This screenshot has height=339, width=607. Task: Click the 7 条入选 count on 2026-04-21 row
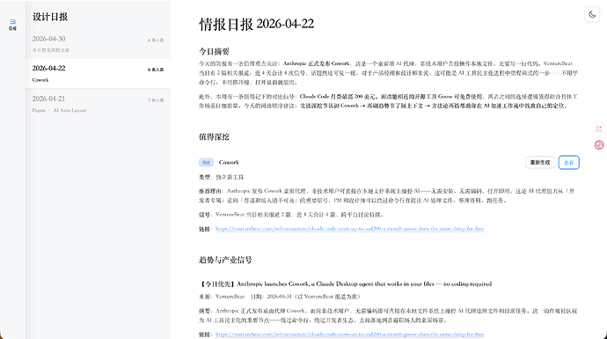(156, 100)
